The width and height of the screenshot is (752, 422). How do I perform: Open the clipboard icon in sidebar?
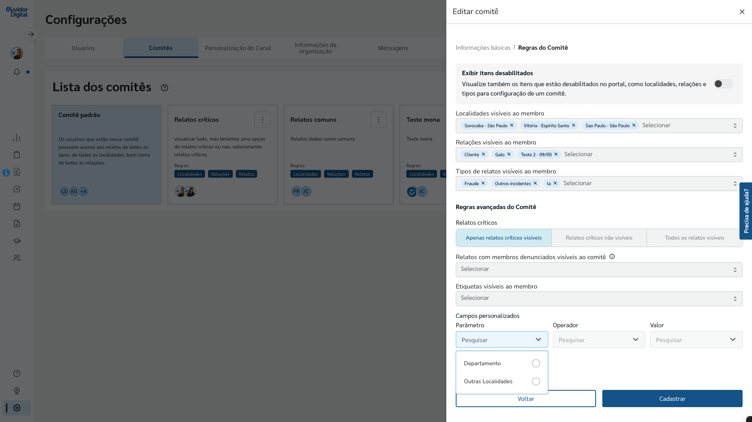point(17,155)
